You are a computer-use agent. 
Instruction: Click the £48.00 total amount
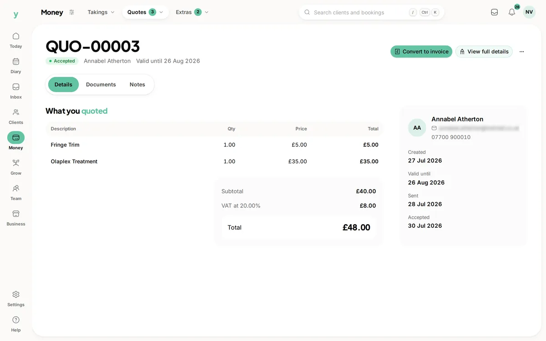(356, 228)
